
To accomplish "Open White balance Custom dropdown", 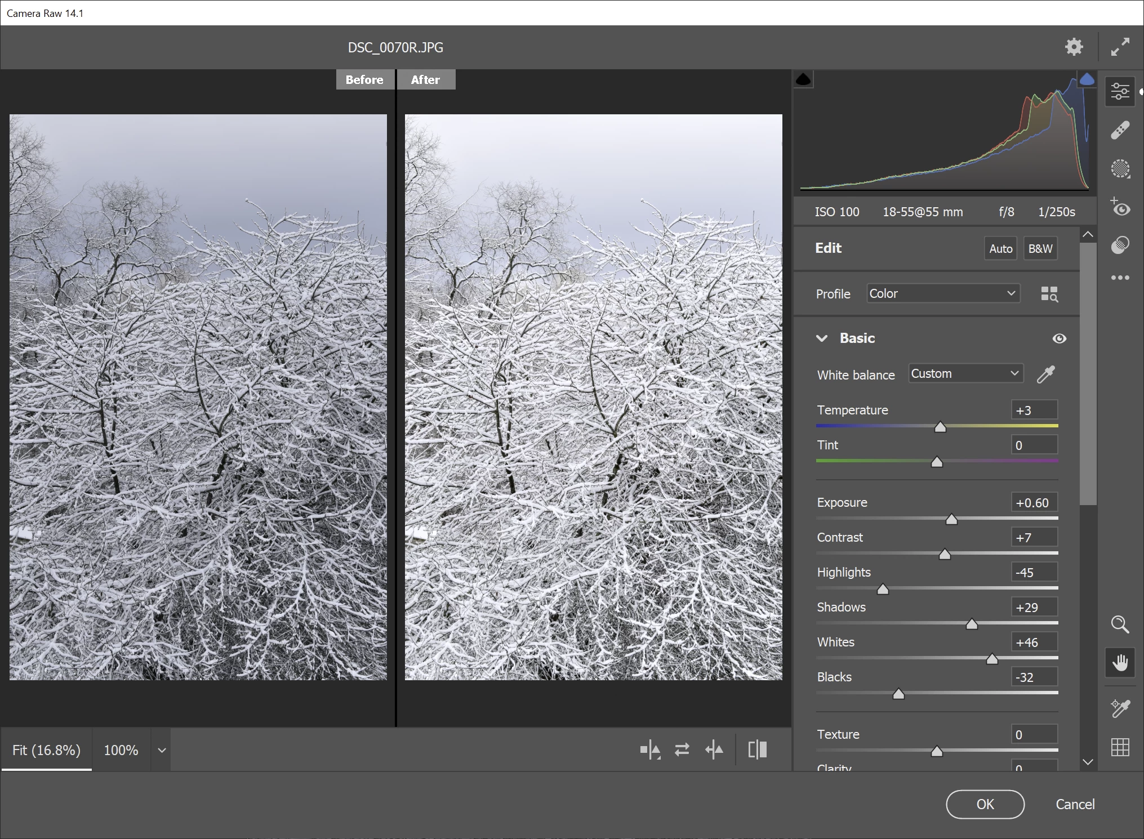I will 965,373.
